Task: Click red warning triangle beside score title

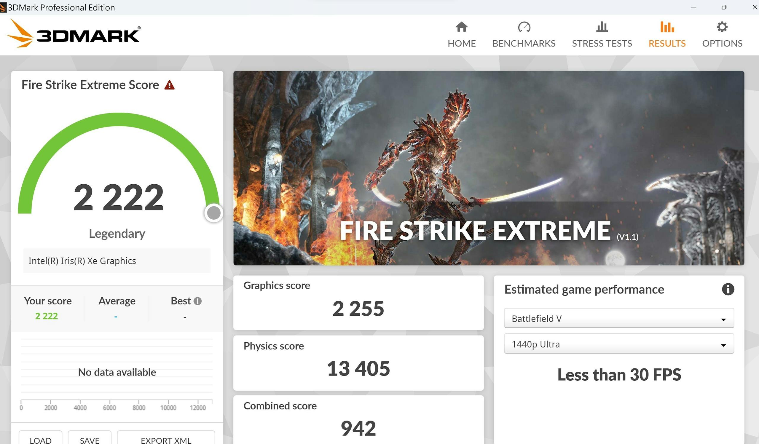Action: (170, 85)
